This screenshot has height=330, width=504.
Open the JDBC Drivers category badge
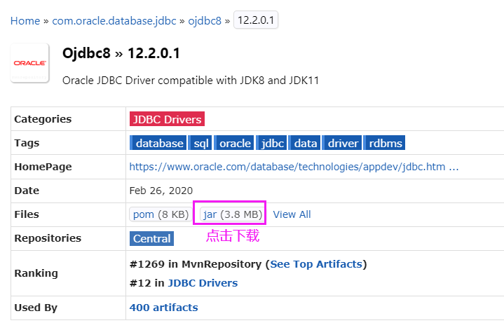tap(167, 119)
